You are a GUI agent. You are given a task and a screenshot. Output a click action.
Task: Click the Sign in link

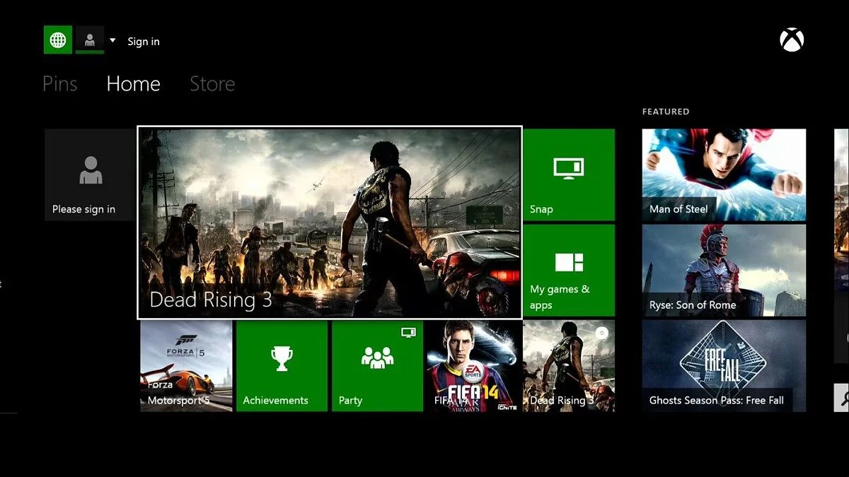point(144,42)
